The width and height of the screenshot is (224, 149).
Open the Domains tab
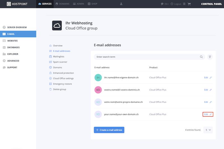pos(62,4)
